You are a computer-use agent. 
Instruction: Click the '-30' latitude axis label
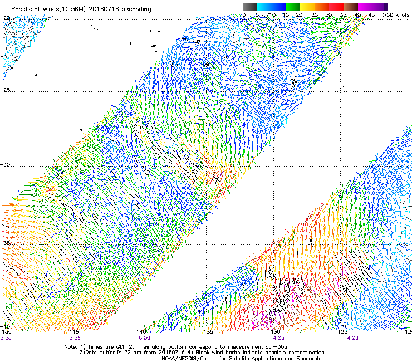pos(5,164)
